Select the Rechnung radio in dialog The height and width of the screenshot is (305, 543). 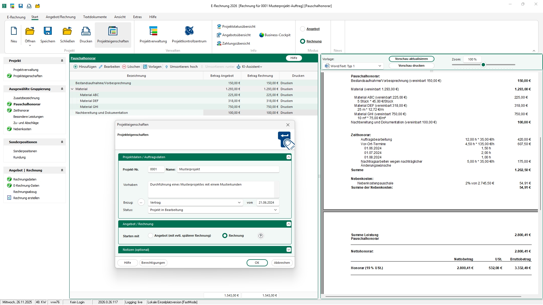(x=225, y=236)
